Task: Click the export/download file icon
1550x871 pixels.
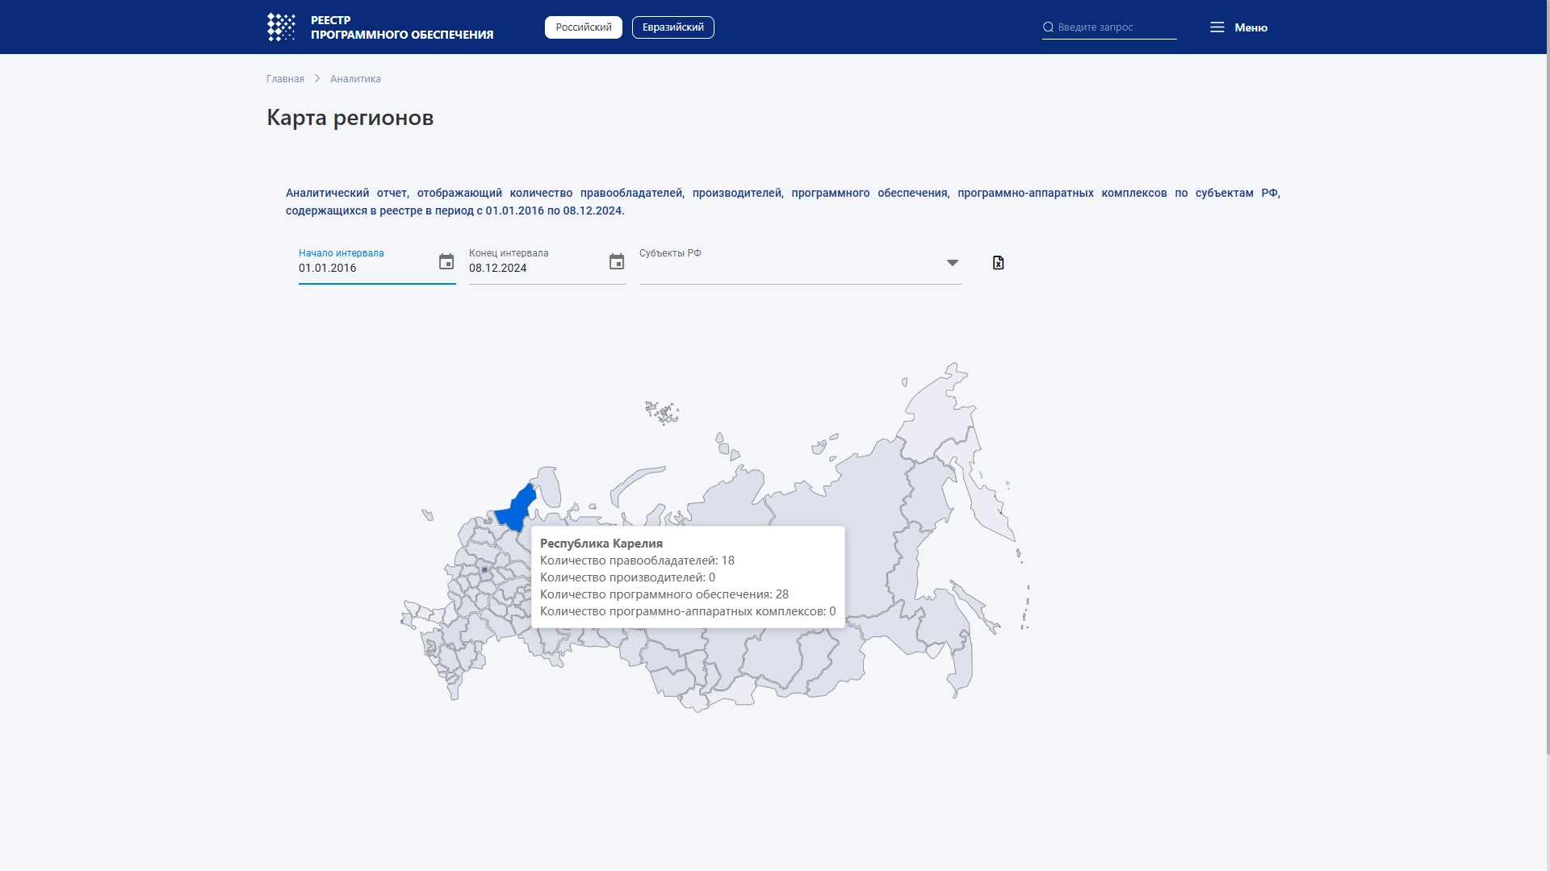Action: pos(999,261)
